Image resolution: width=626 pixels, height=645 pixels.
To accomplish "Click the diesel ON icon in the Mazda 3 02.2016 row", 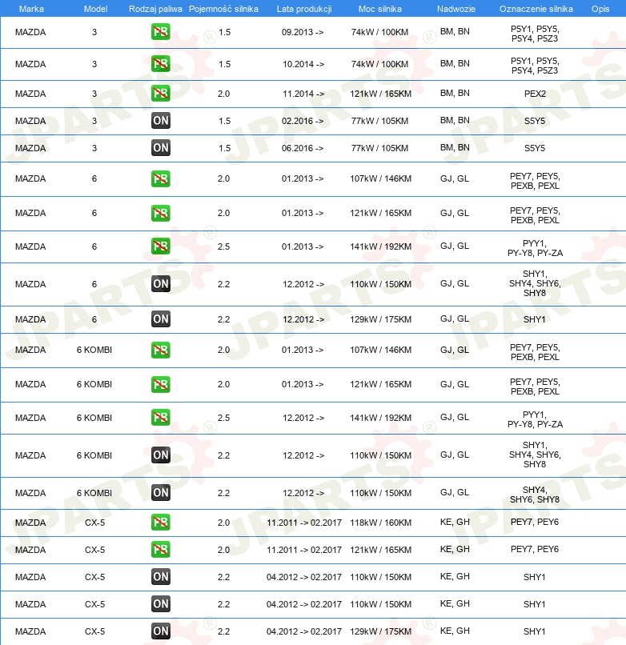I will [161, 121].
